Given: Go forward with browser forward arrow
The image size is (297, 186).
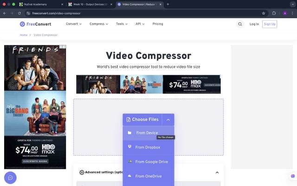Looking at the screenshot, I should 12,13.
